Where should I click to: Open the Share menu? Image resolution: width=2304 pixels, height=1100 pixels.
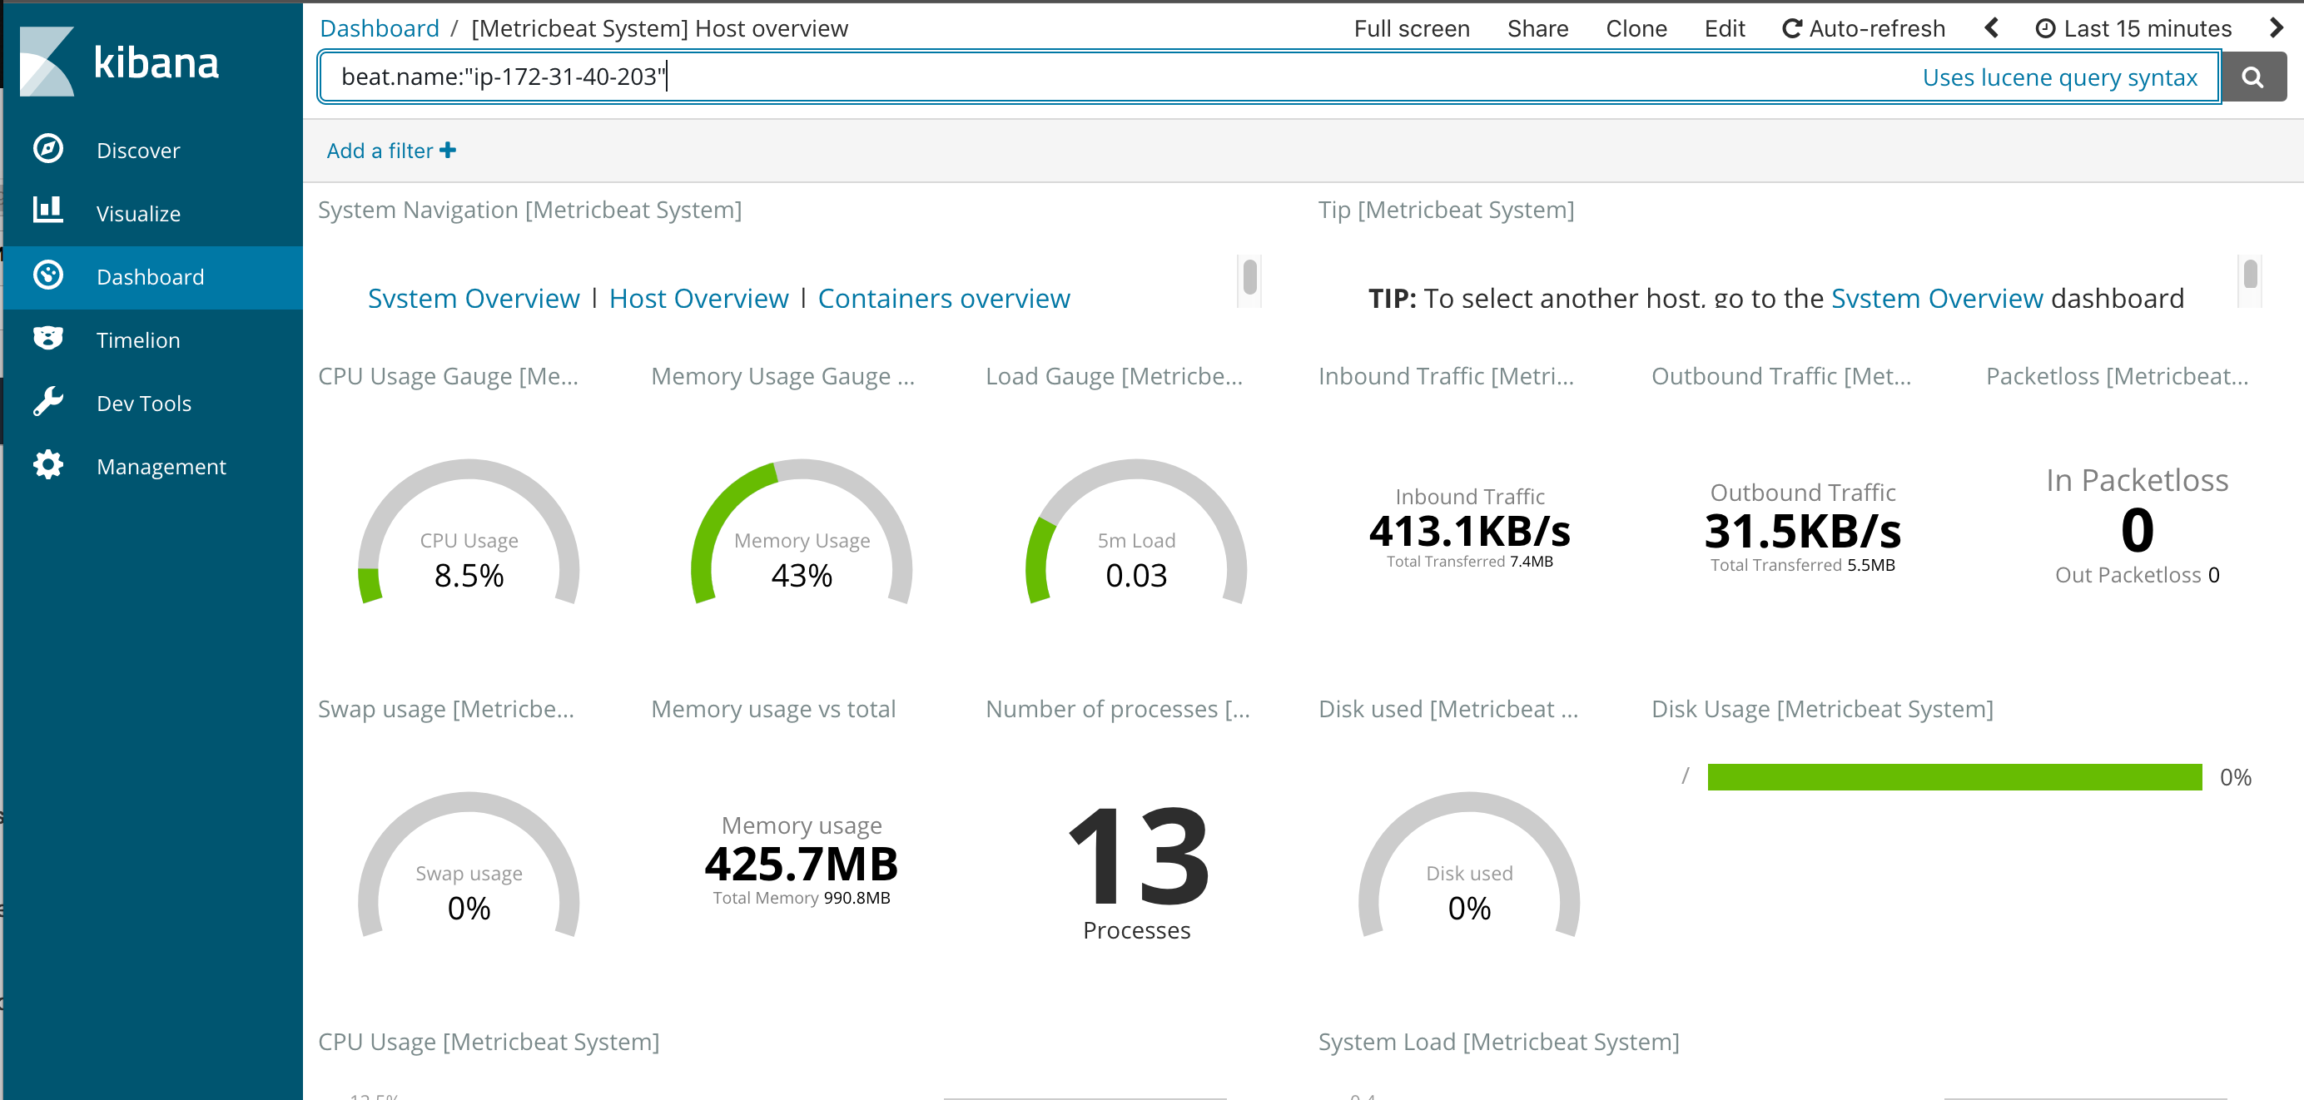[x=1537, y=28]
